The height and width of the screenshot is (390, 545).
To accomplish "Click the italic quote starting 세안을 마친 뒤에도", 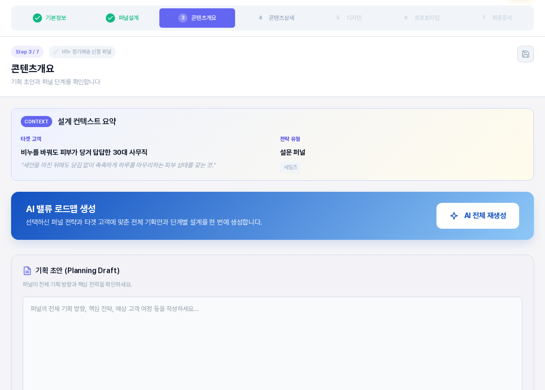I will [x=119, y=165].
